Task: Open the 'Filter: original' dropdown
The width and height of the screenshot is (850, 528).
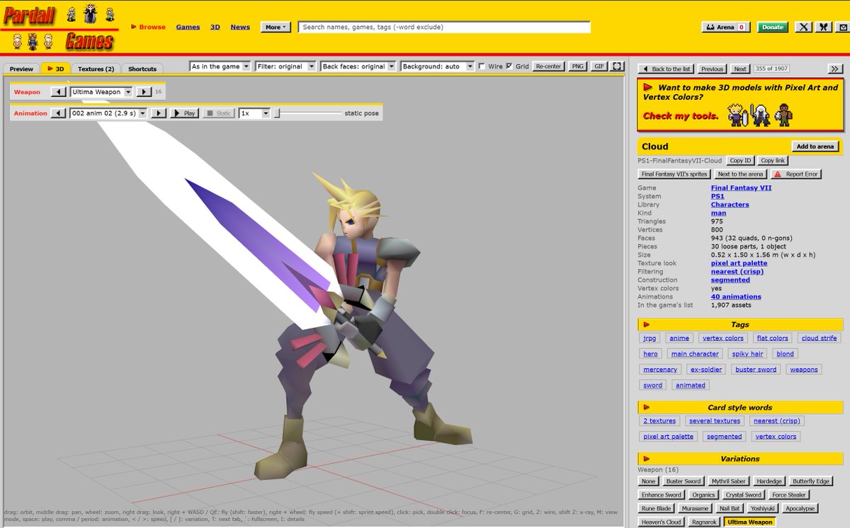Action: [x=285, y=67]
